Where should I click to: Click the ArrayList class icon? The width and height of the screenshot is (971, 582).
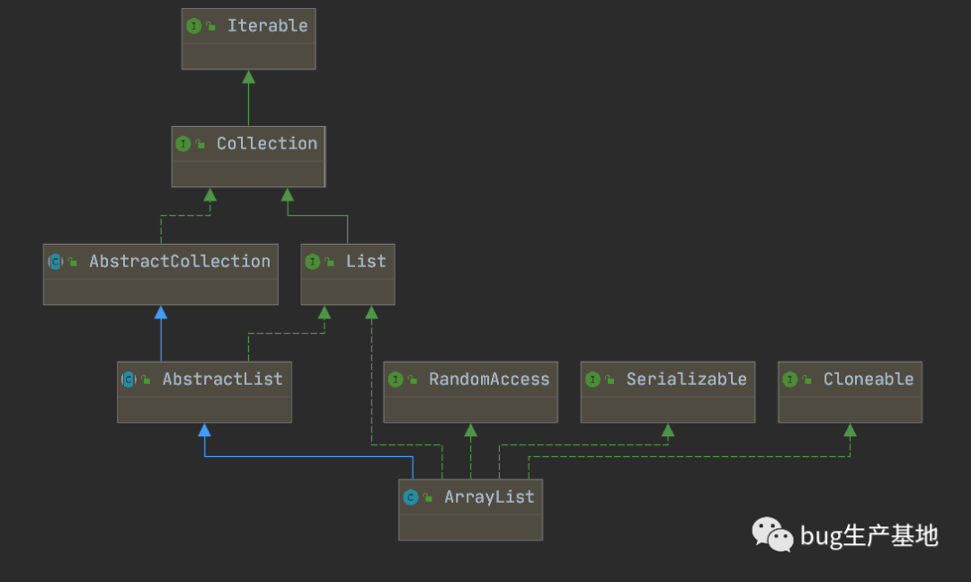tap(411, 497)
